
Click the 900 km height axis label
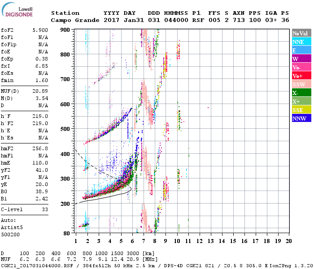tap(66, 30)
